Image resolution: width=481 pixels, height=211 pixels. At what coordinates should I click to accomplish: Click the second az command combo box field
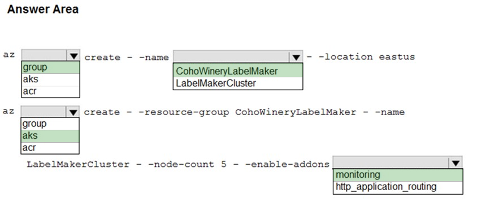tap(50, 112)
